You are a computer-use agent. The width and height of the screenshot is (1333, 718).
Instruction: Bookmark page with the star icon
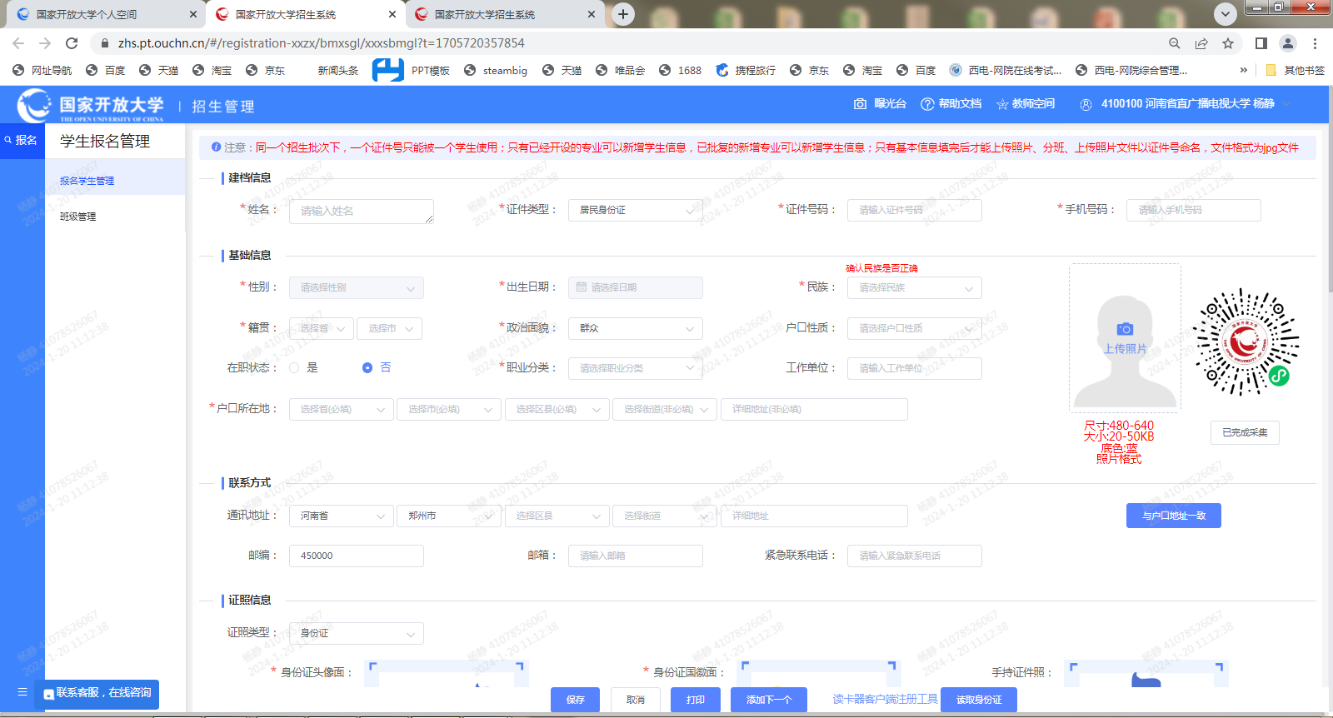(x=1228, y=43)
